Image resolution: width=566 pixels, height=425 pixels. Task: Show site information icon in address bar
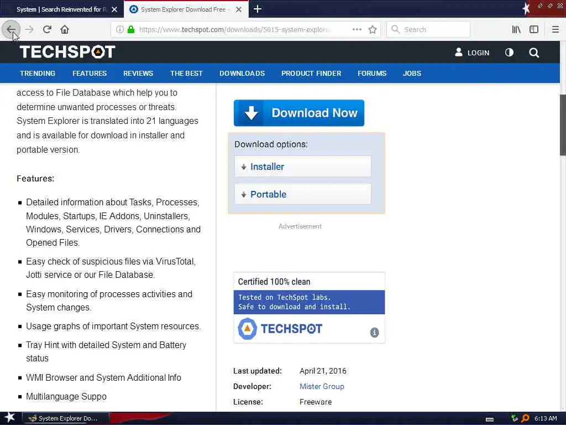pyautogui.click(x=120, y=29)
